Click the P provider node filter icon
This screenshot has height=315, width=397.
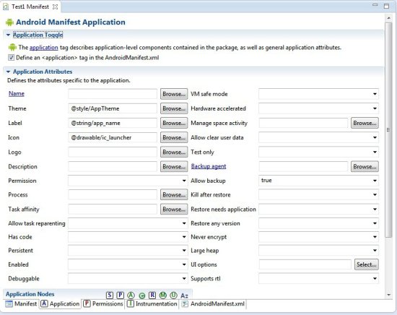[x=120, y=295]
